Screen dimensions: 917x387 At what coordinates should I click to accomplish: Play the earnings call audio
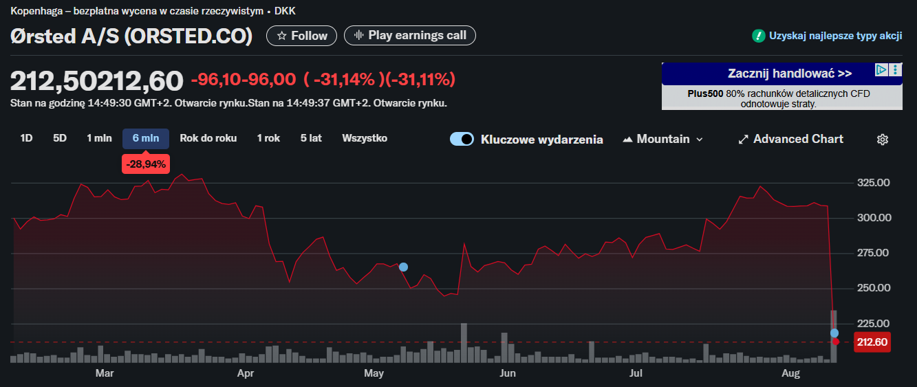(x=410, y=36)
